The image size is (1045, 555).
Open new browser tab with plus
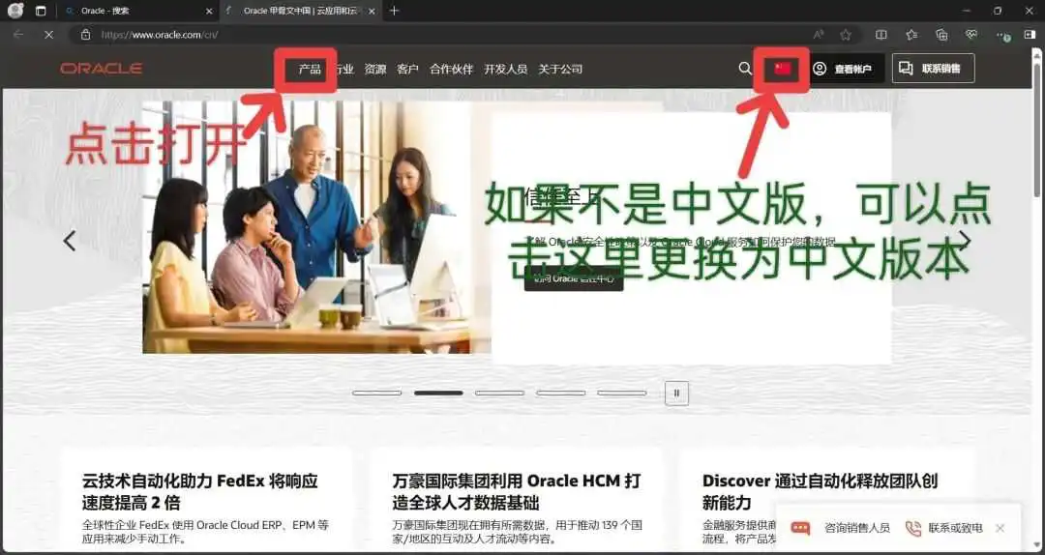tap(394, 11)
